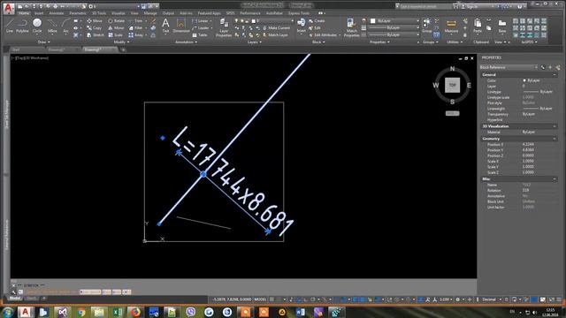Add a new drawing tab
The width and height of the screenshot is (566, 318).
click(x=123, y=49)
